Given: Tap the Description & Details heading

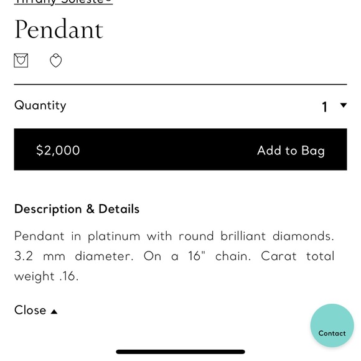Looking at the screenshot, I should [77, 209].
